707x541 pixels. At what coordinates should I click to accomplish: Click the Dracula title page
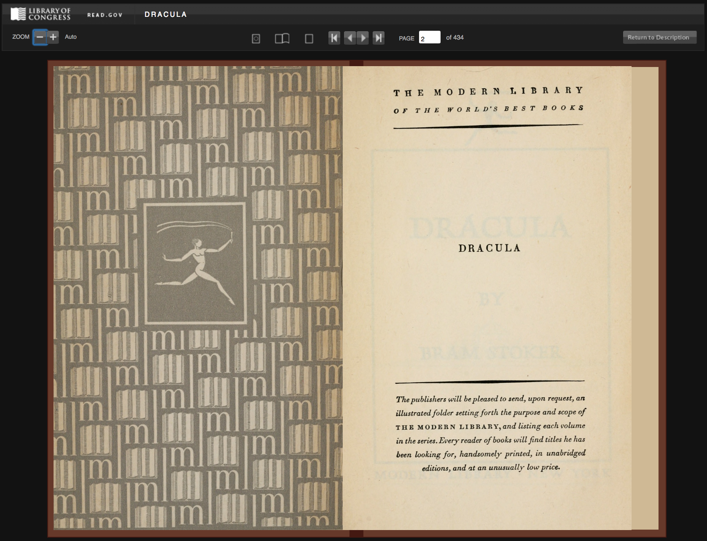[x=489, y=249]
